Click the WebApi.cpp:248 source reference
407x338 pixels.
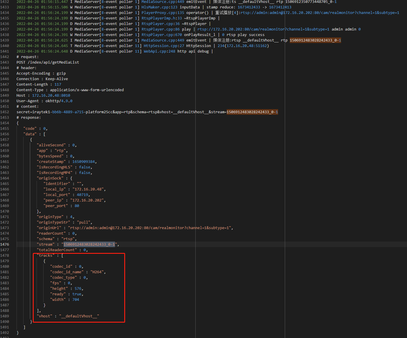click(x=159, y=51)
